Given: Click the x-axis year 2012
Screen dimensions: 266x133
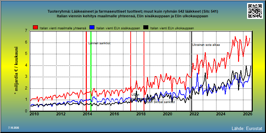Looking at the screenshot, I should (61, 114).
